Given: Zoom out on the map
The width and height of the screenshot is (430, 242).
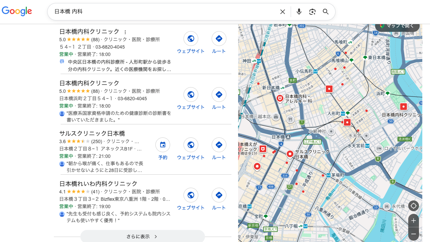Looking at the screenshot, I should (414, 234).
